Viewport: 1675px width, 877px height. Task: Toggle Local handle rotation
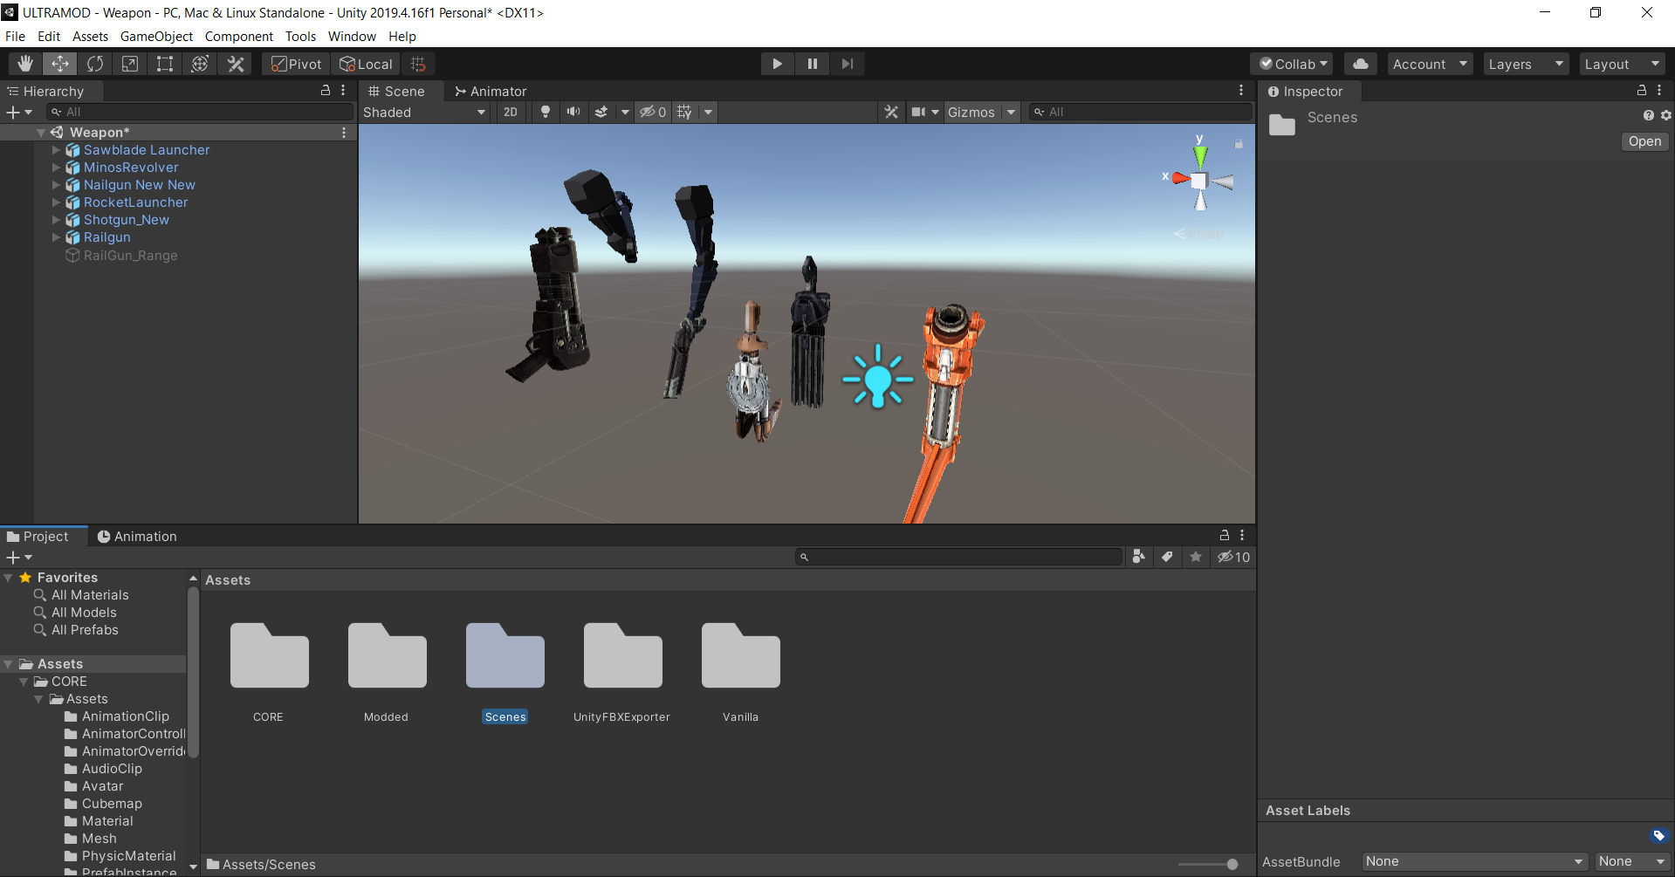click(366, 64)
